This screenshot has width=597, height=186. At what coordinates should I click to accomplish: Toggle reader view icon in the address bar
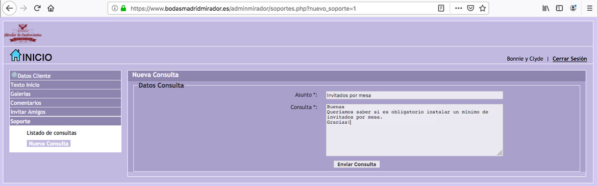(x=441, y=8)
